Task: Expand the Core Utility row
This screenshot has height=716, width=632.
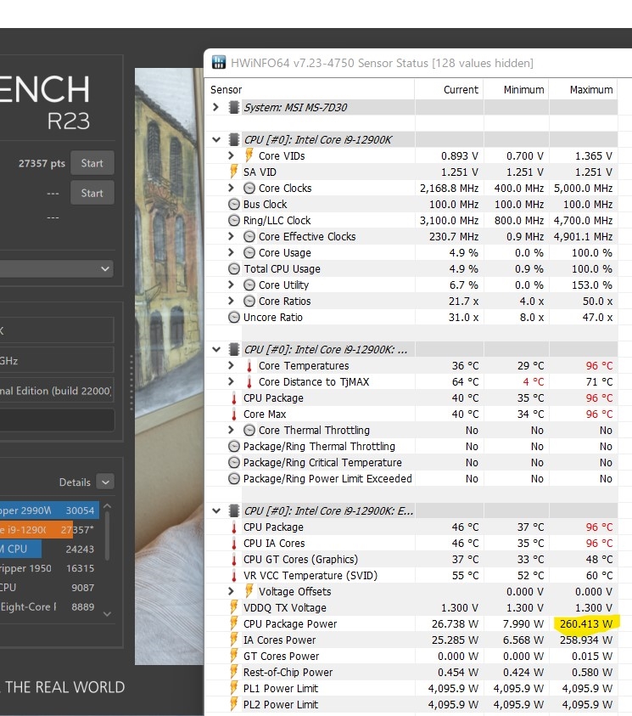Action: [x=232, y=285]
